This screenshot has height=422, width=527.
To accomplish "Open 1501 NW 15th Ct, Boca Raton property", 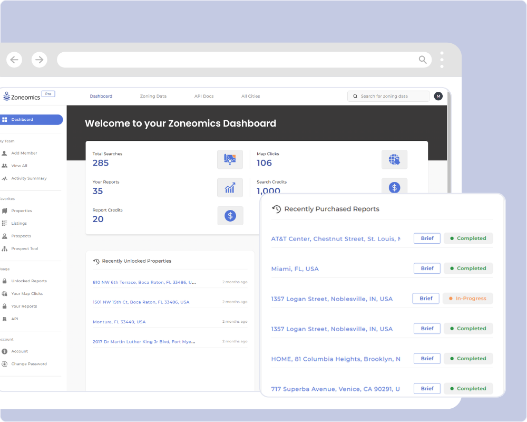I will click(x=141, y=302).
